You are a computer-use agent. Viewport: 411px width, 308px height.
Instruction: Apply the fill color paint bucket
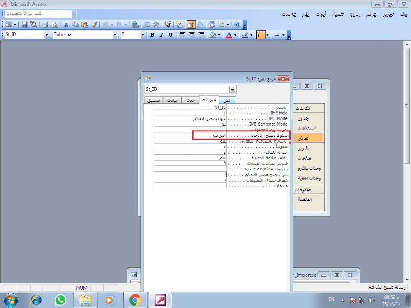(213, 35)
